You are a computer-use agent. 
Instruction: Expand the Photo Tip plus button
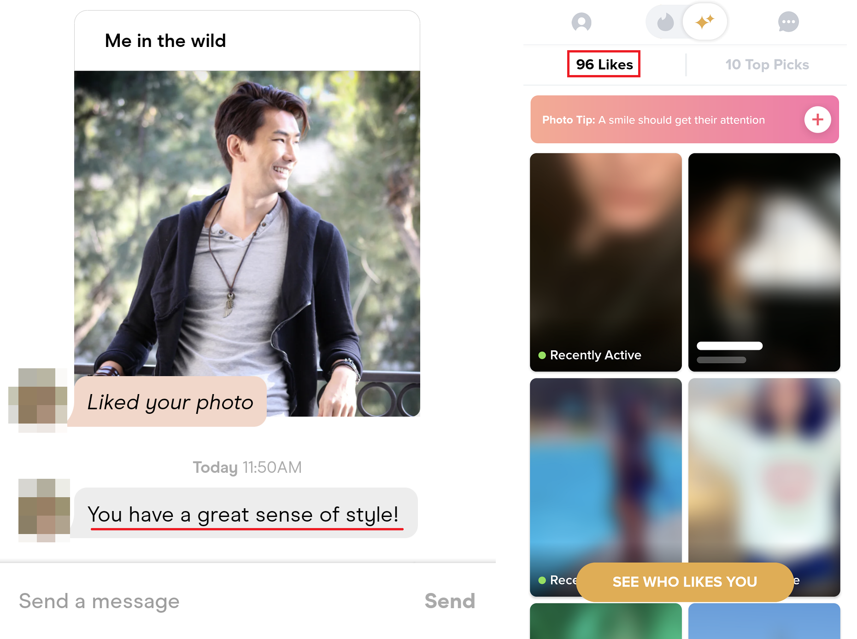[817, 120]
